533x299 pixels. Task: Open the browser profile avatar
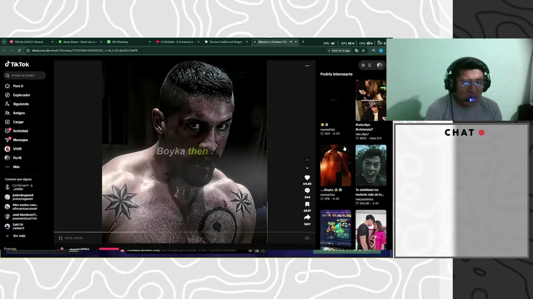[x=381, y=51]
